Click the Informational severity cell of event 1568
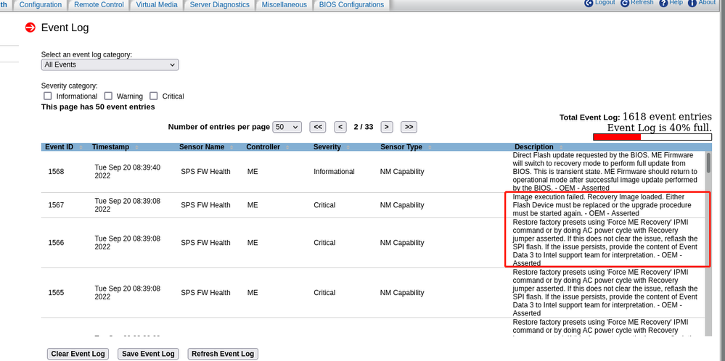The height and width of the screenshot is (361, 725). (x=334, y=172)
